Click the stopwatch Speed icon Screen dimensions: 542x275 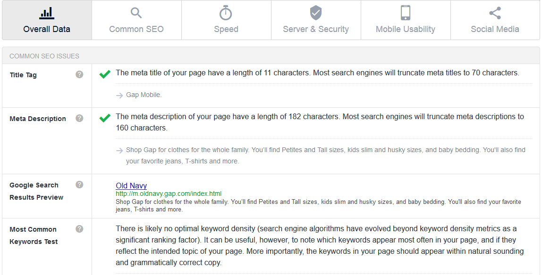[226, 13]
